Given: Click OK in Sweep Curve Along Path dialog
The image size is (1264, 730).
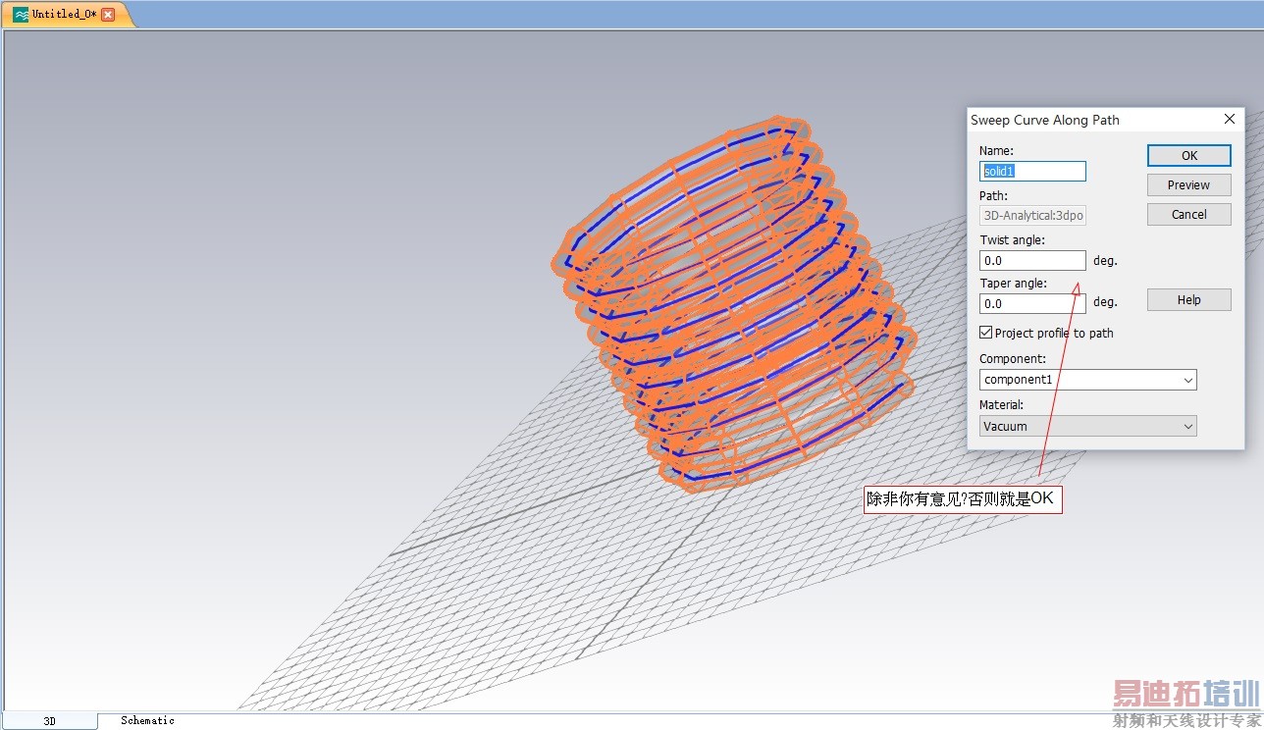Looking at the screenshot, I should click(x=1188, y=155).
